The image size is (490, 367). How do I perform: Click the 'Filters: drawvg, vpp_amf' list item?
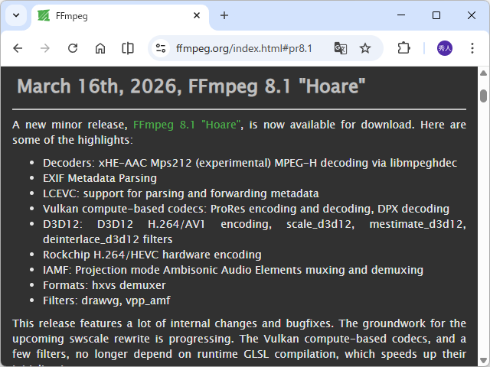point(106,300)
